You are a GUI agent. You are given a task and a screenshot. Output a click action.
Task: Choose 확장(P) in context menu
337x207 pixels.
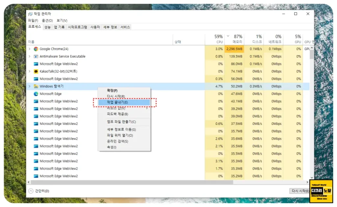click(x=124, y=91)
